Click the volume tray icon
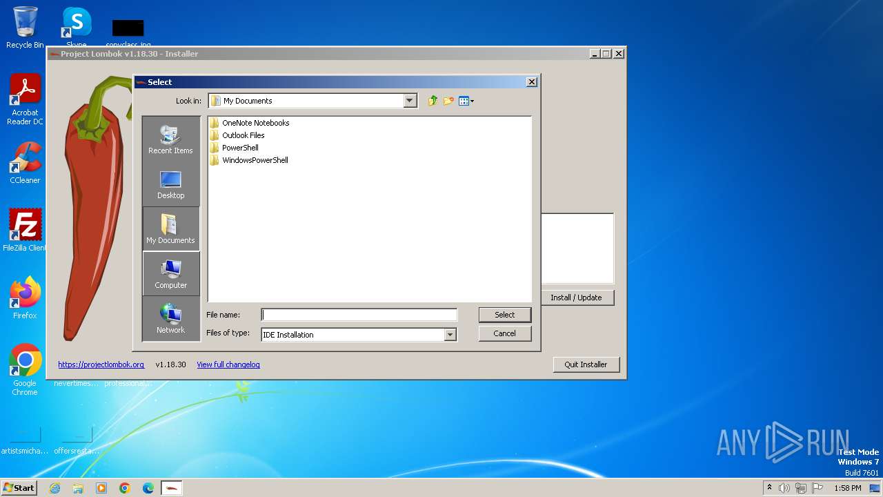Image resolution: width=883 pixels, height=497 pixels. [784, 488]
